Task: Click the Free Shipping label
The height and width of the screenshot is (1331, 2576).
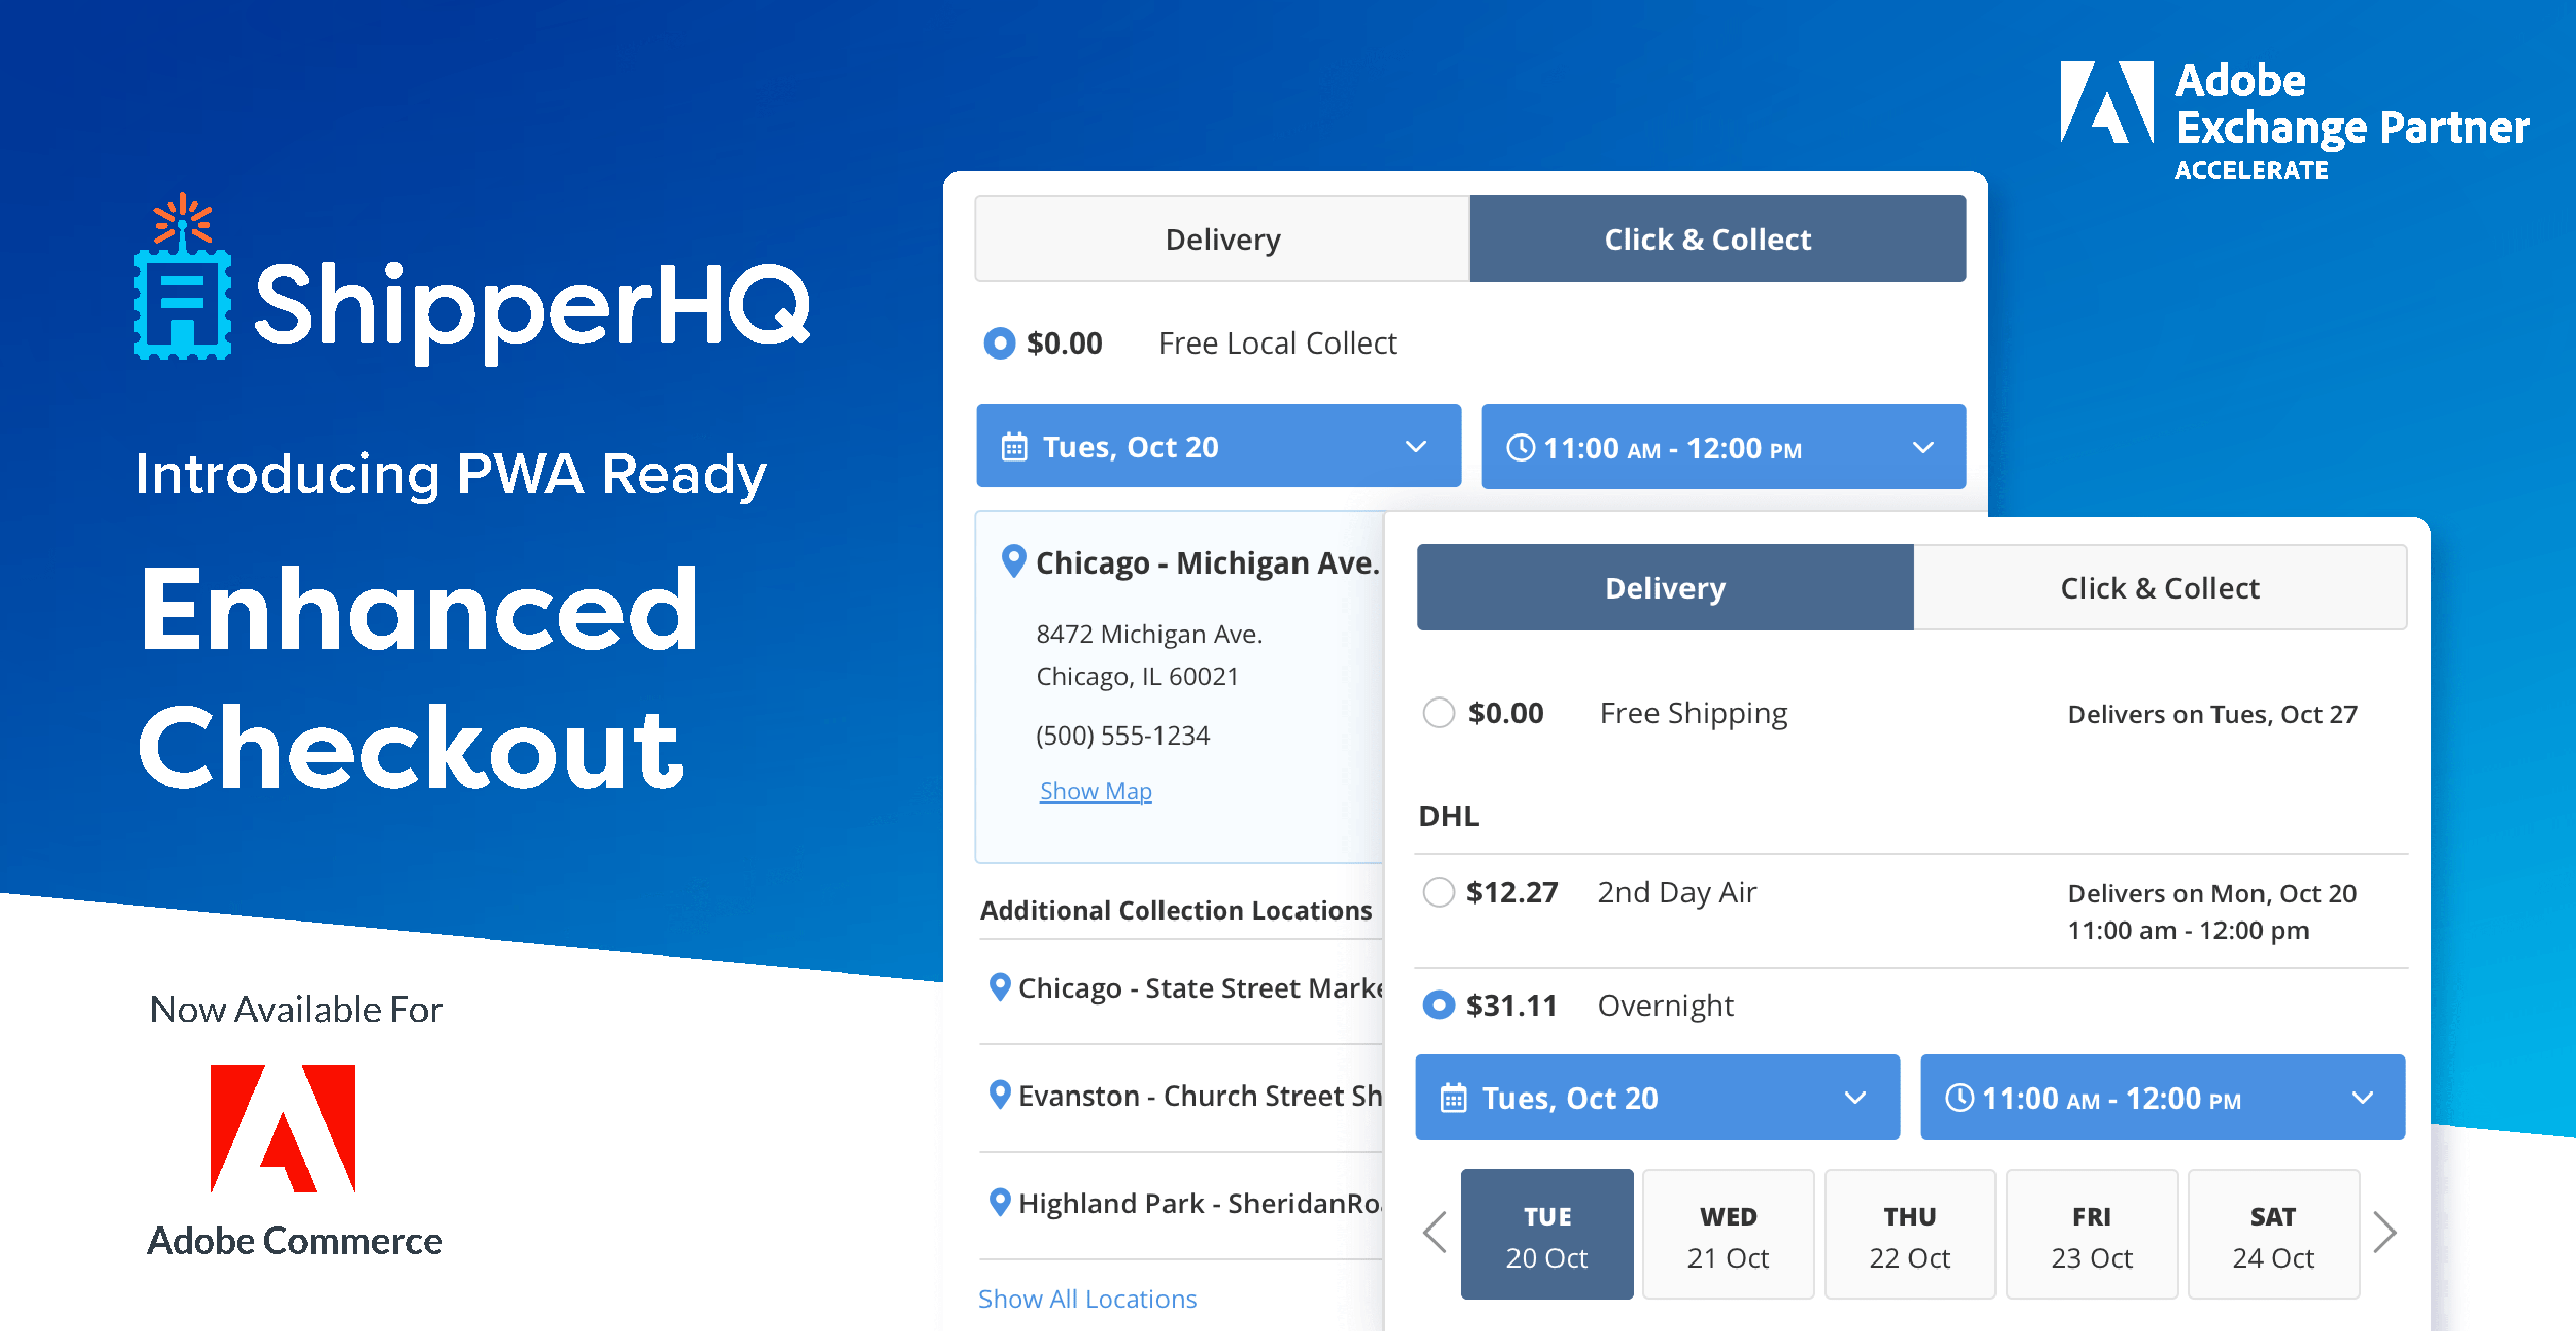Action: (x=1693, y=713)
